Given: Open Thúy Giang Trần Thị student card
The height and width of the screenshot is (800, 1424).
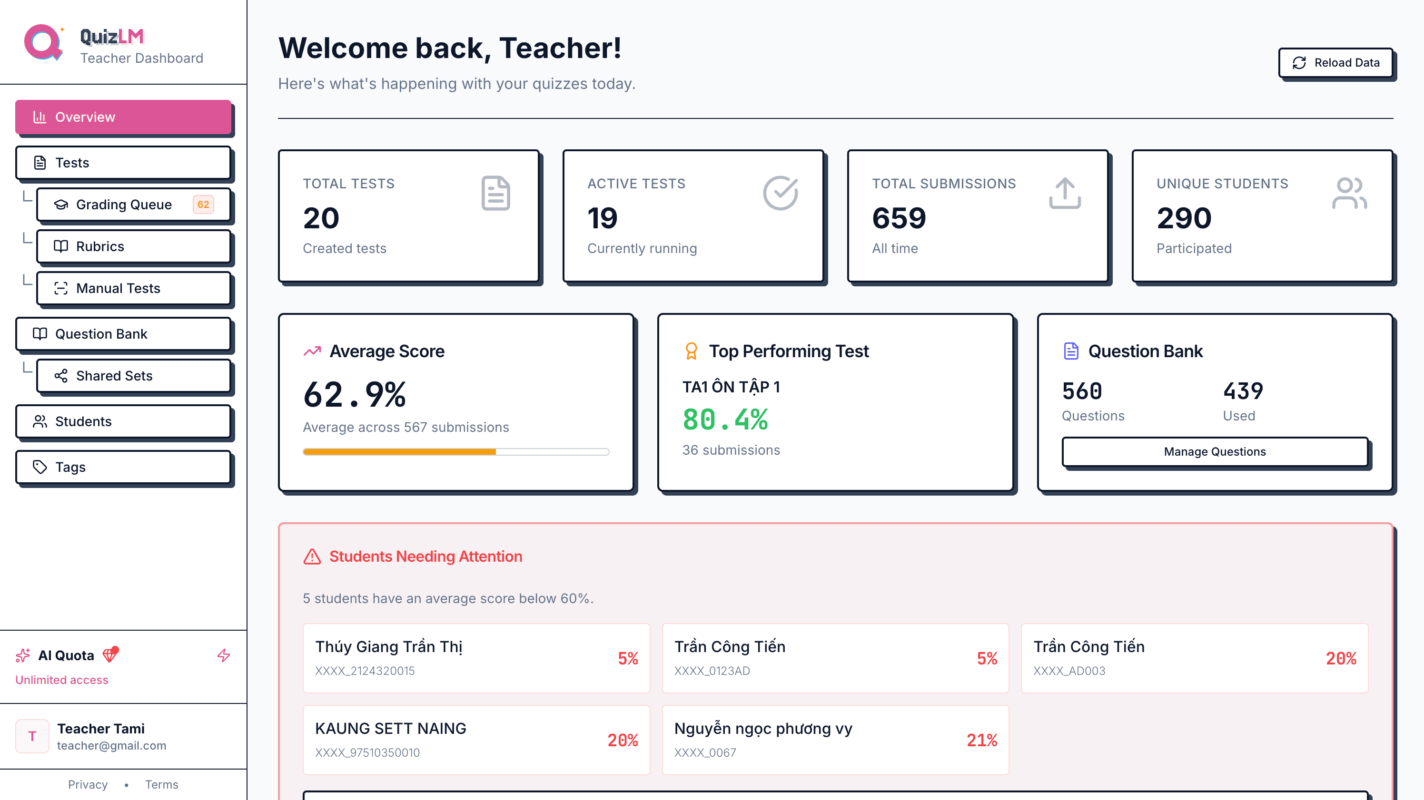Looking at the screenshot, I should pos(476,658).
